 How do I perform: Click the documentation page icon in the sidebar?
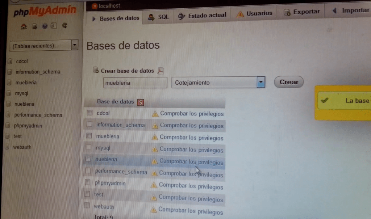tap(54, 25)
